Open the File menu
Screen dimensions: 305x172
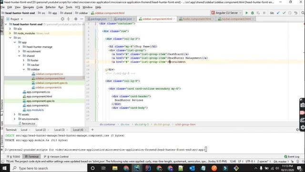coord(3,7)
